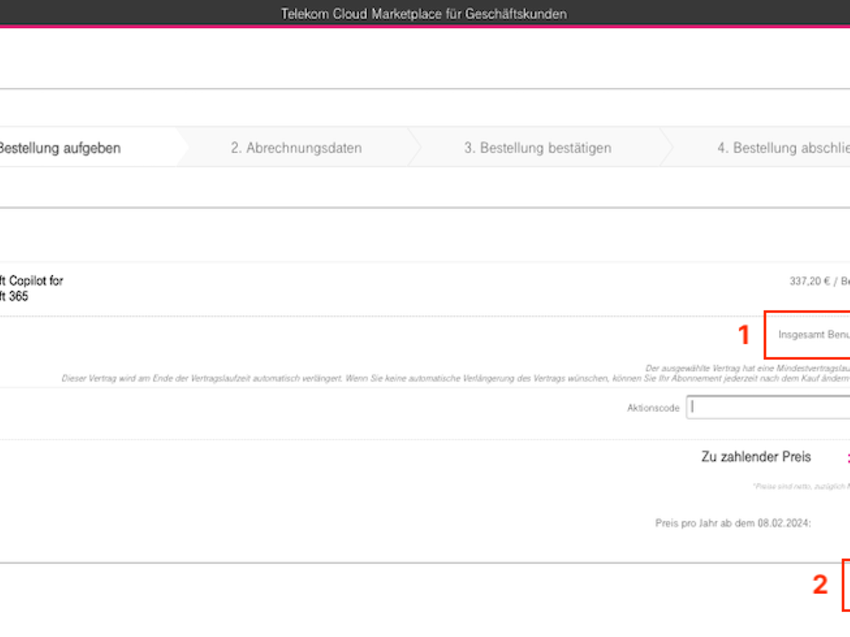Viewport: 850px width, 637px height.
Task: Click the Mindestvertragslaufzeit notice line
Action: (747, 368)
